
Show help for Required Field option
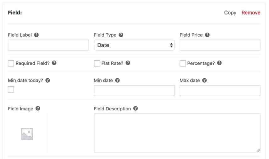coord(54,63)
